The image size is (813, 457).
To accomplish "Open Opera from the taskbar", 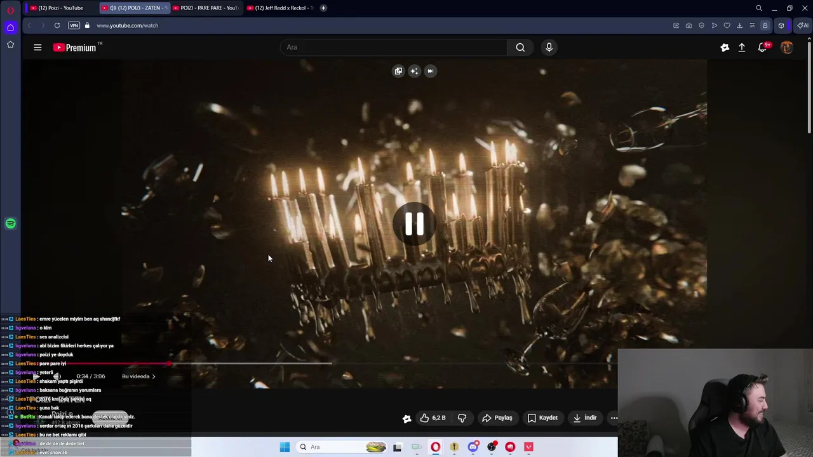I will [x=435, y=447].
